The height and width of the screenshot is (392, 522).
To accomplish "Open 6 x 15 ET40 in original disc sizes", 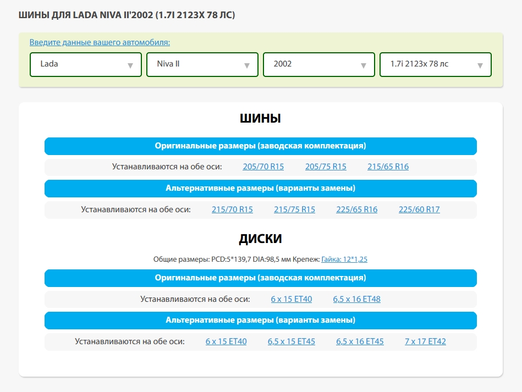I will pos(292,299).
